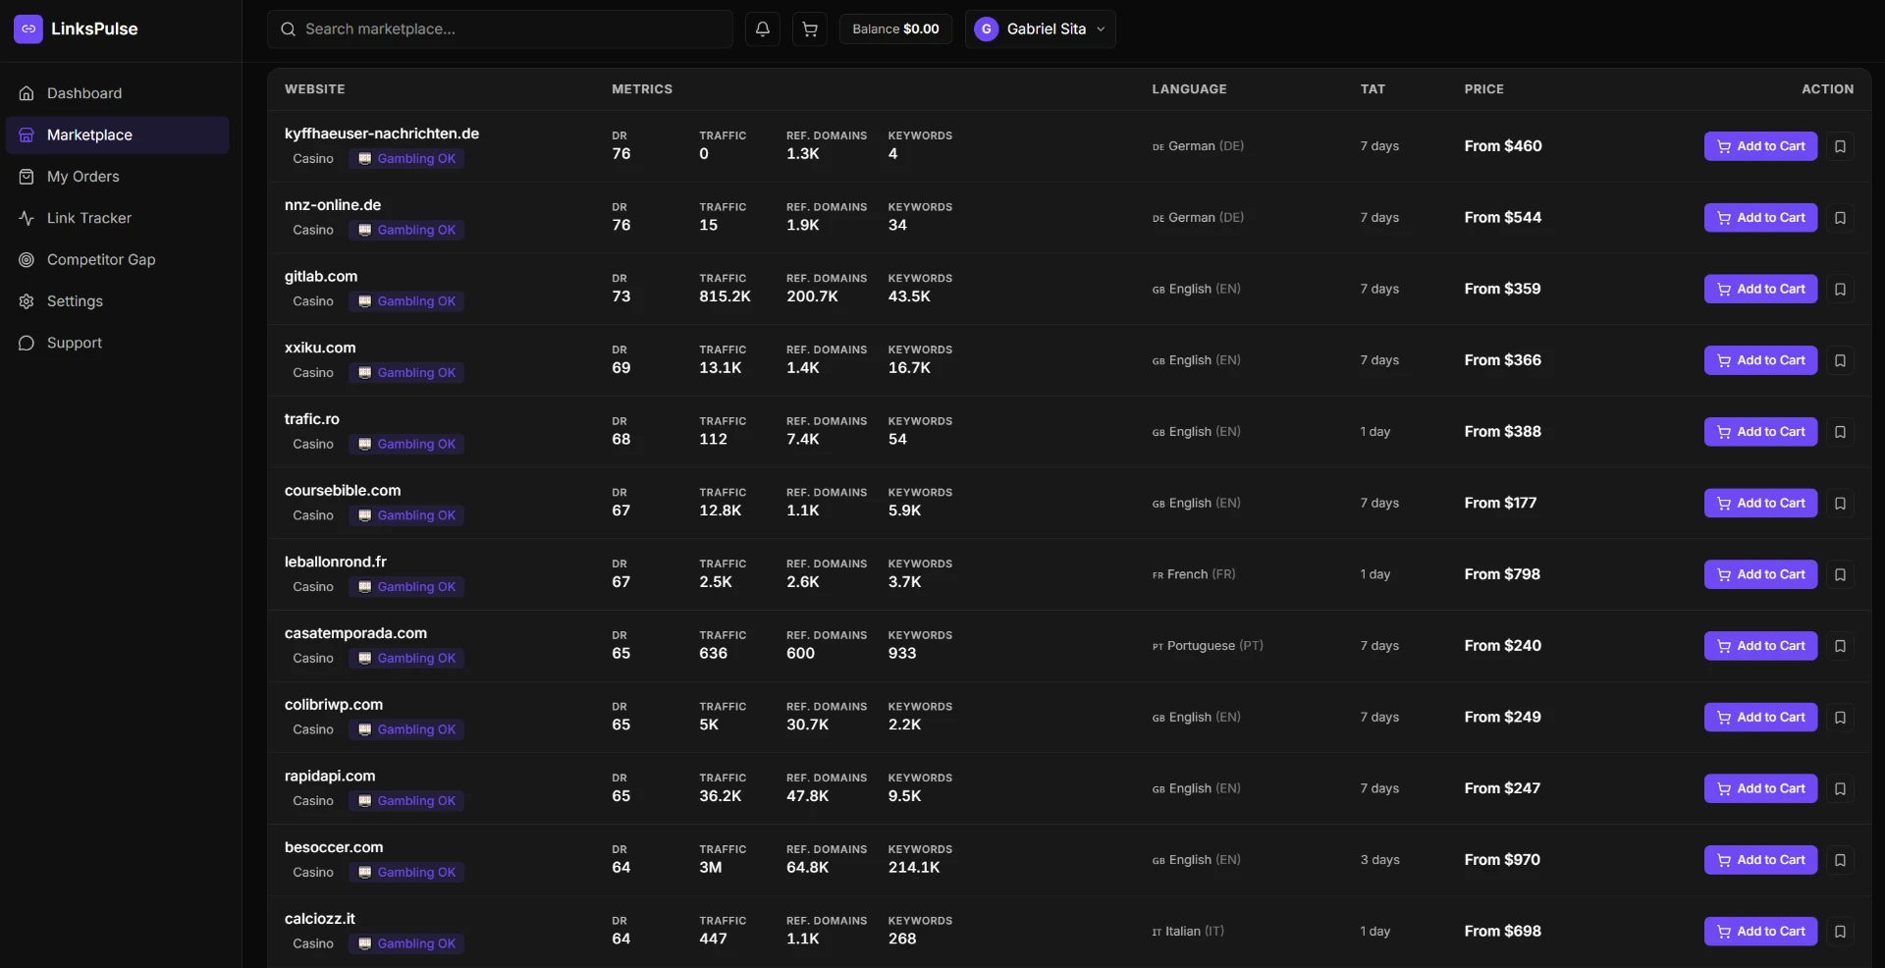Save xxiku.com to bookmarks
The height and width of the screenshot is (968, 1885).
point(1841,360)
